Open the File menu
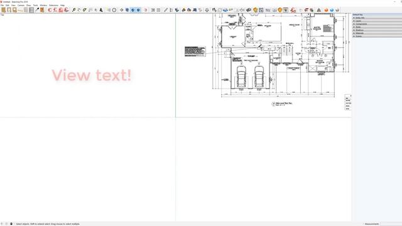Image resolution: width=402 pixels, height=226 pixels. coord(2,5)
